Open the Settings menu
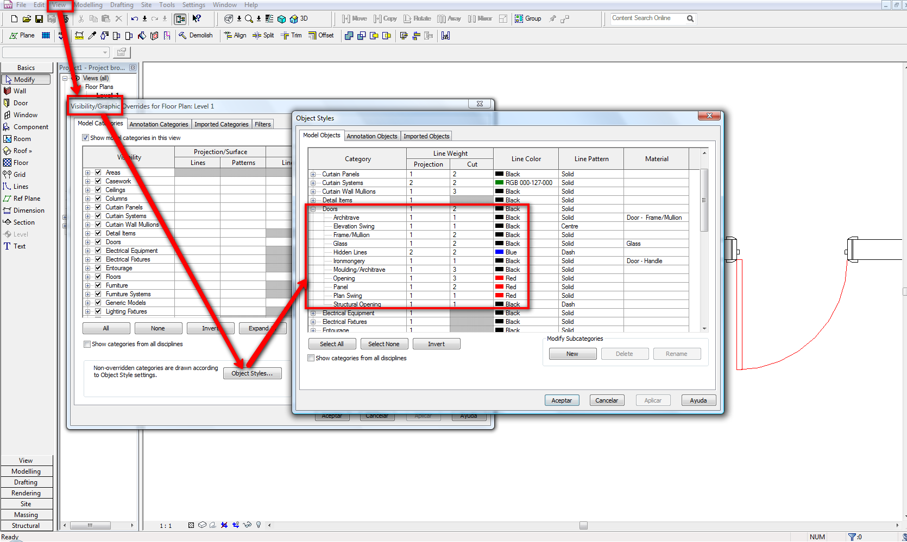This screenshot has height=542, width=907. pos(193,5)
